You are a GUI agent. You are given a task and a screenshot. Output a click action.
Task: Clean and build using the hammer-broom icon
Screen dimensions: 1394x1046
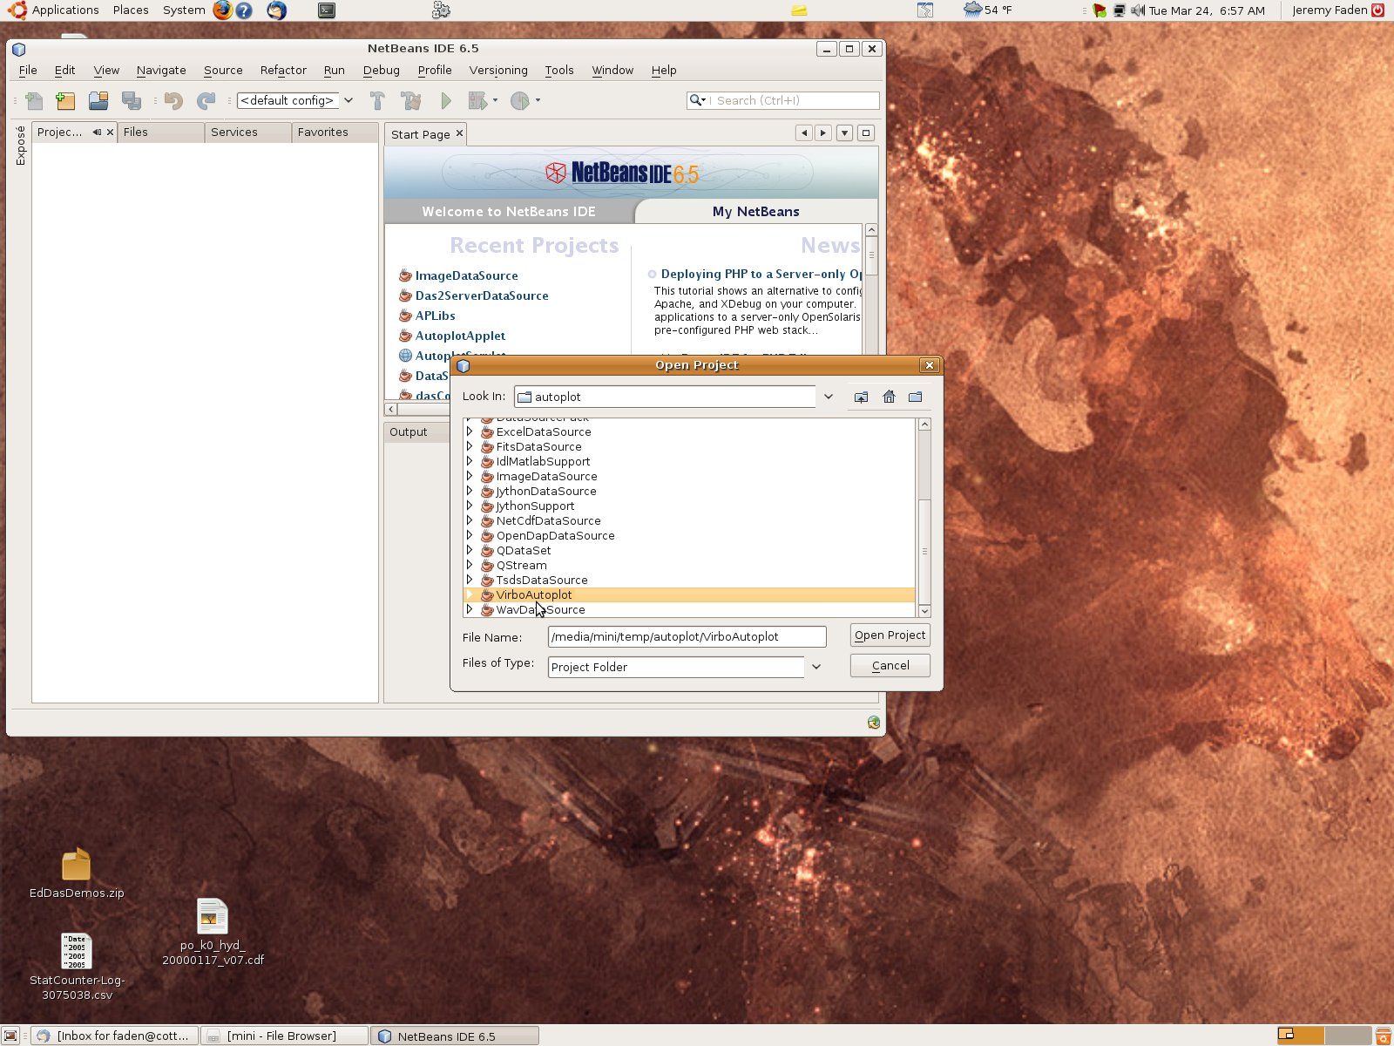point(410,101)
